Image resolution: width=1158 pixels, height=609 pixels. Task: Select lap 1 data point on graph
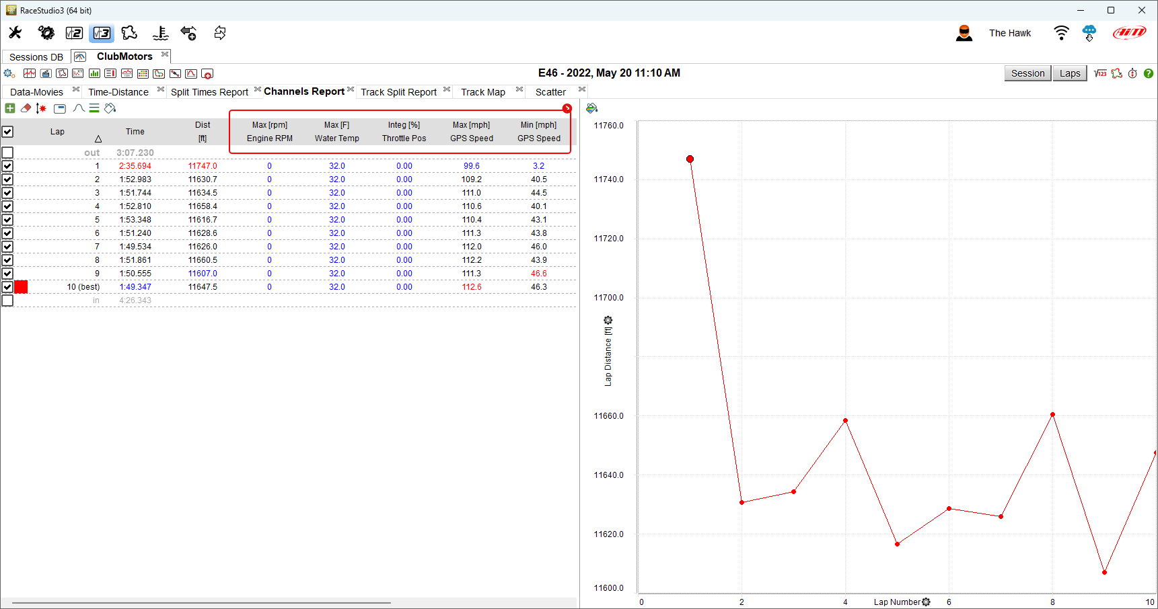click(690, 159)
